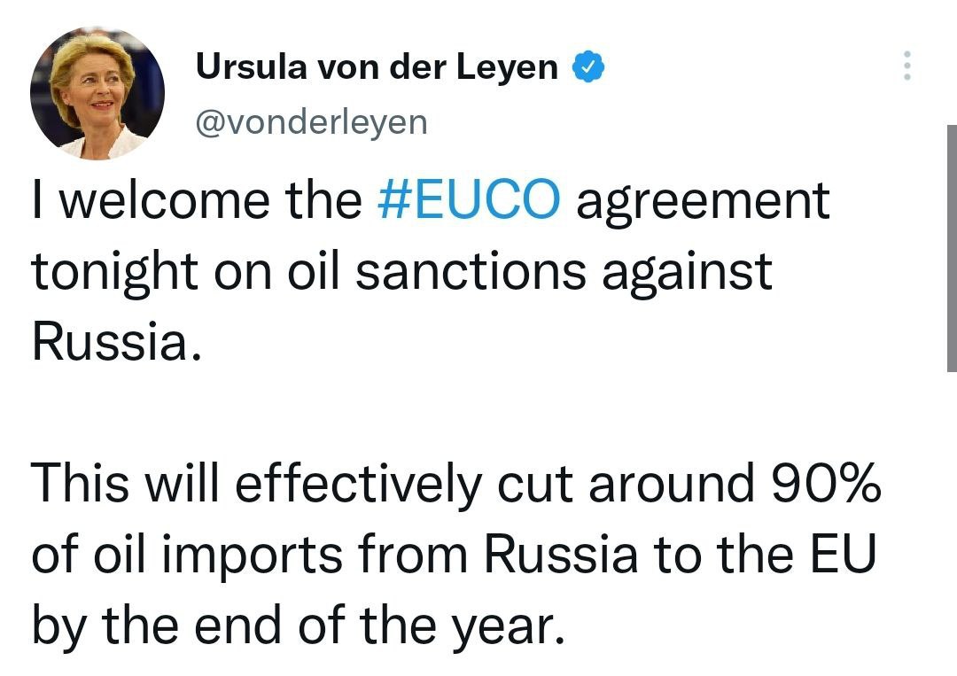Click 'Russia.' ending the first paragraph
The height and width of the screenshot is (676, 957).
point(117,341)
